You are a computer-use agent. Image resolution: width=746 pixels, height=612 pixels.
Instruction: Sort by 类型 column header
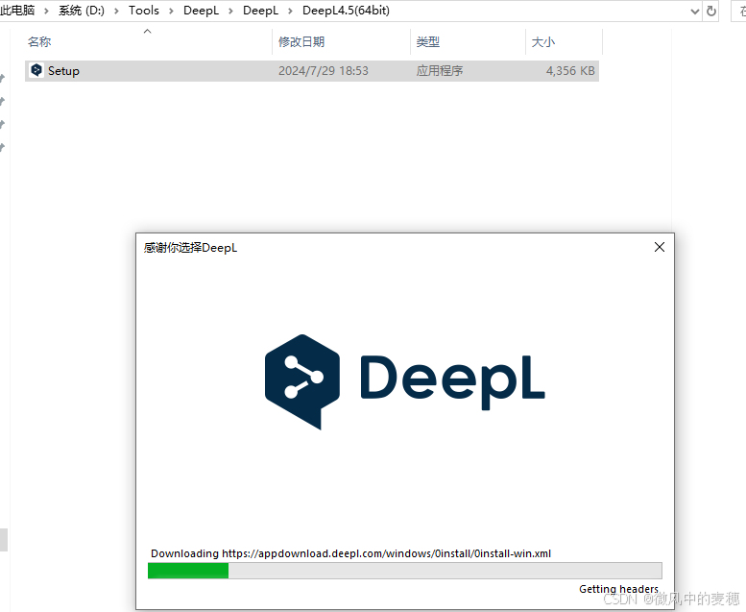click(427, 42)
